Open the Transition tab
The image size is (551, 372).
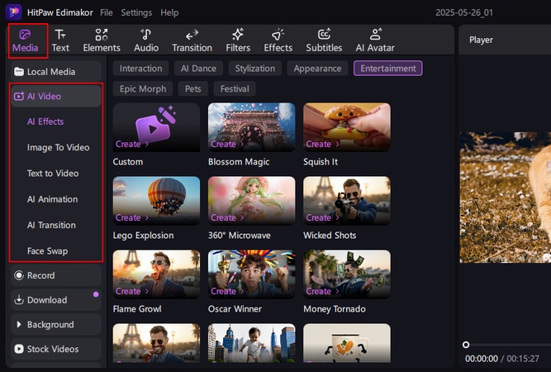click(192, 41)
